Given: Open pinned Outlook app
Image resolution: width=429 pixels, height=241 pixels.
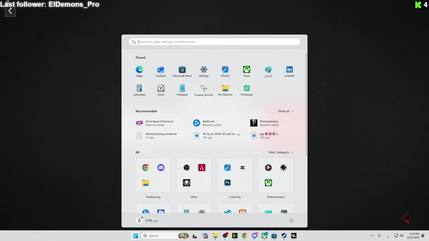Looking at the screenshot, I should [161, 71].
